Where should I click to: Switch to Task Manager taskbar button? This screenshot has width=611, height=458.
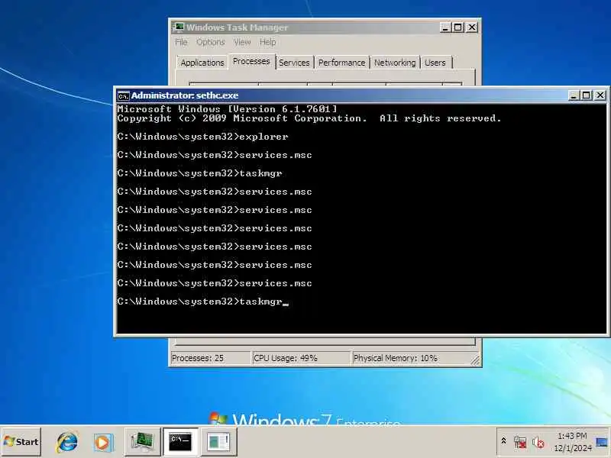pos(142,442)
